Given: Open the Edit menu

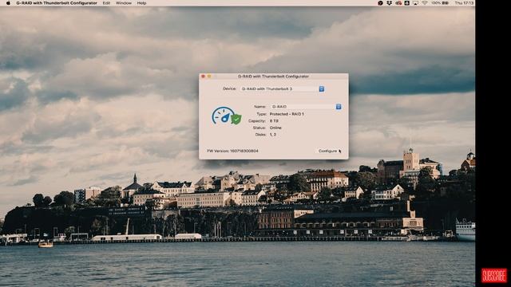Looking at the screenshot, I should (106, 3).
